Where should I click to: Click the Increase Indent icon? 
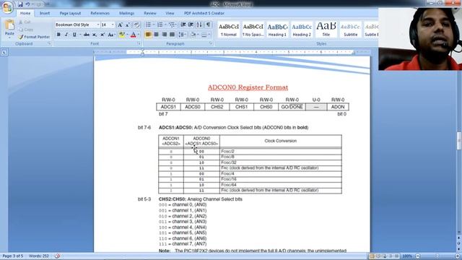[191, 25]
